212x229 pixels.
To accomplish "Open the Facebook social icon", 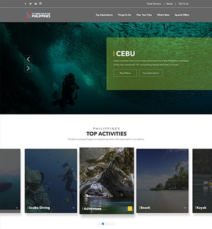I will (x=26, y=3).
